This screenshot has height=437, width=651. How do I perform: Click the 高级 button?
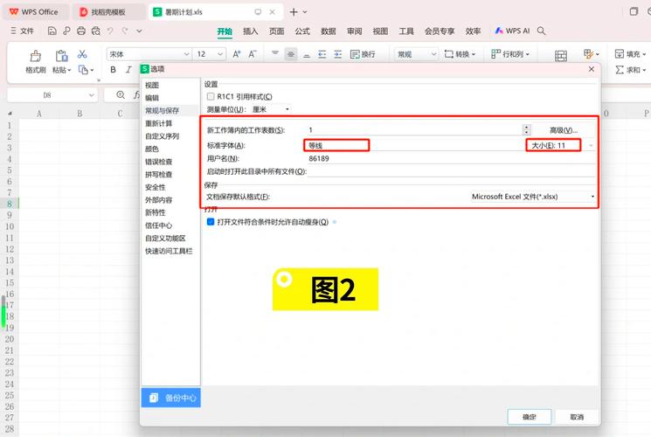pos(564,130)
